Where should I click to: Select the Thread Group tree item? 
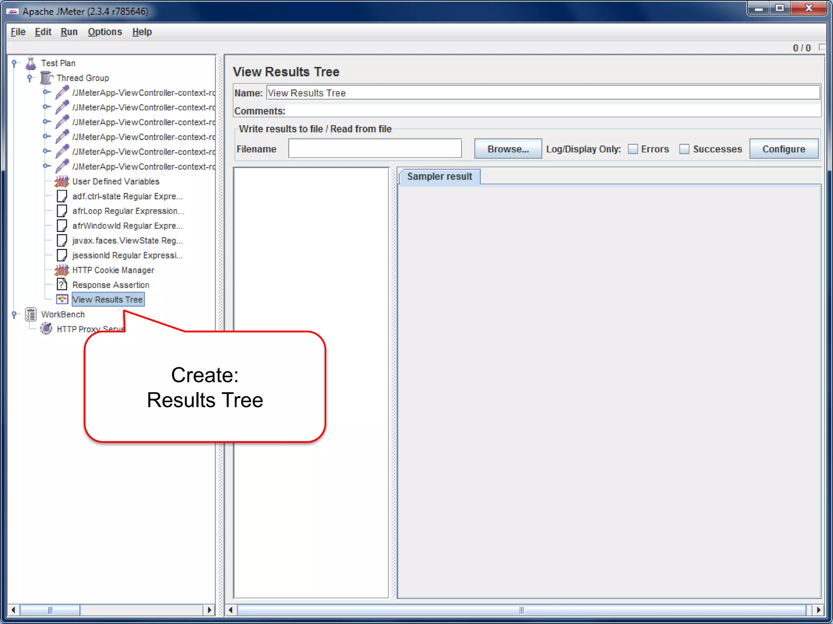point(83,78)
